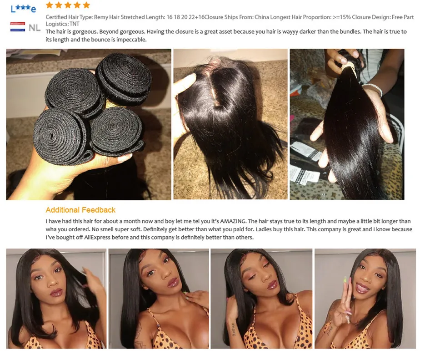425x351 pixels.
Task: Click the Netherlands flag icon
Action: tap(18, 27)
